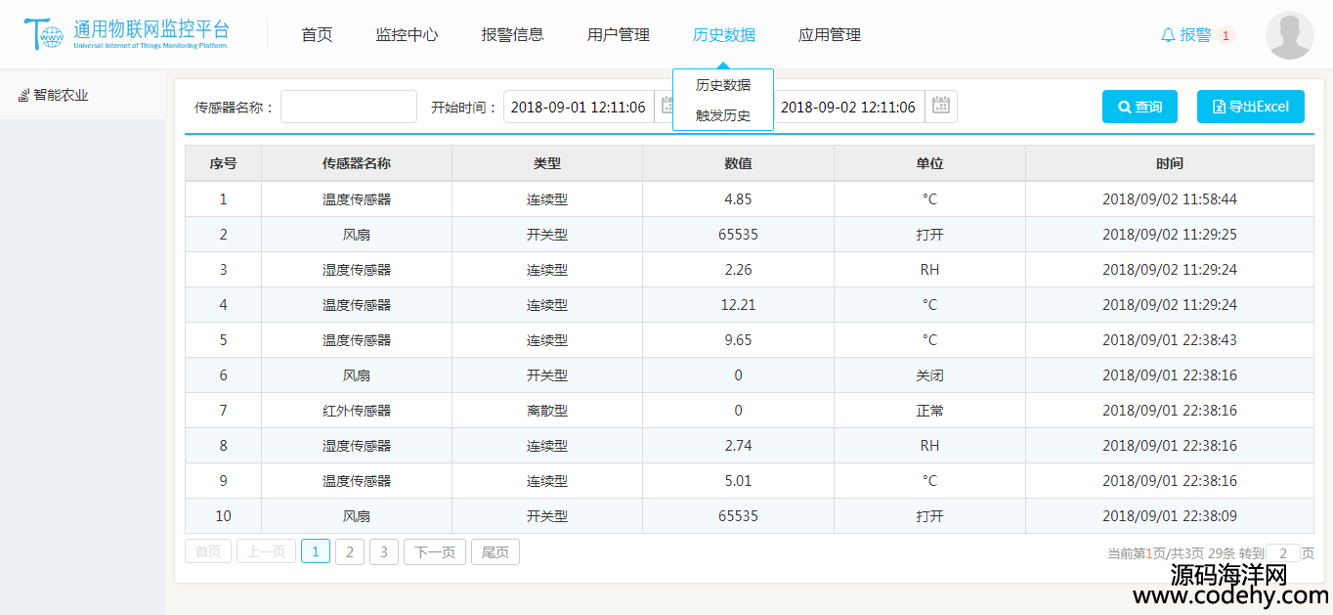Click the platform logo icon

pyautogui.click(x=45, y=34)
